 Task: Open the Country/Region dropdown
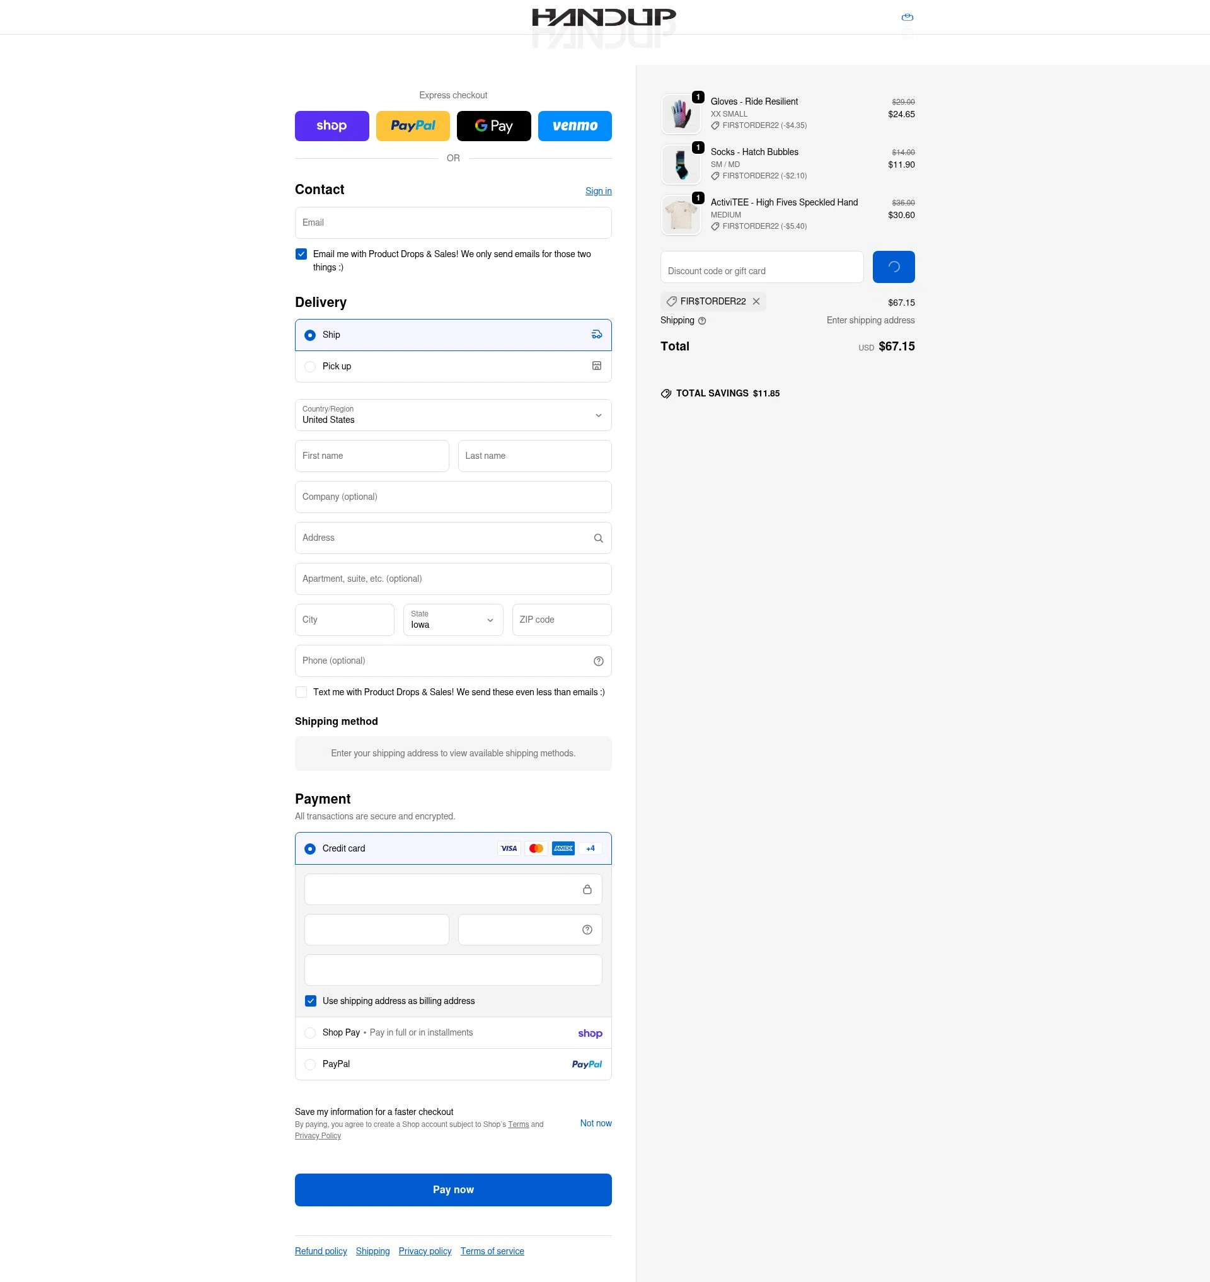(x=452, y=415)
